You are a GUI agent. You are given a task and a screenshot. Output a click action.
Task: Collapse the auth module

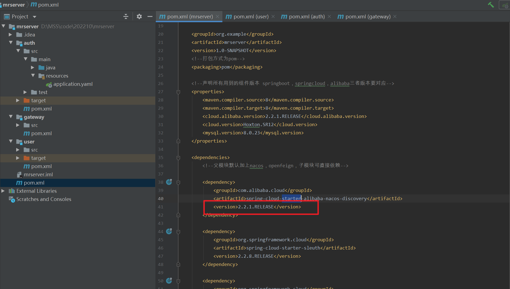(11, 43)
